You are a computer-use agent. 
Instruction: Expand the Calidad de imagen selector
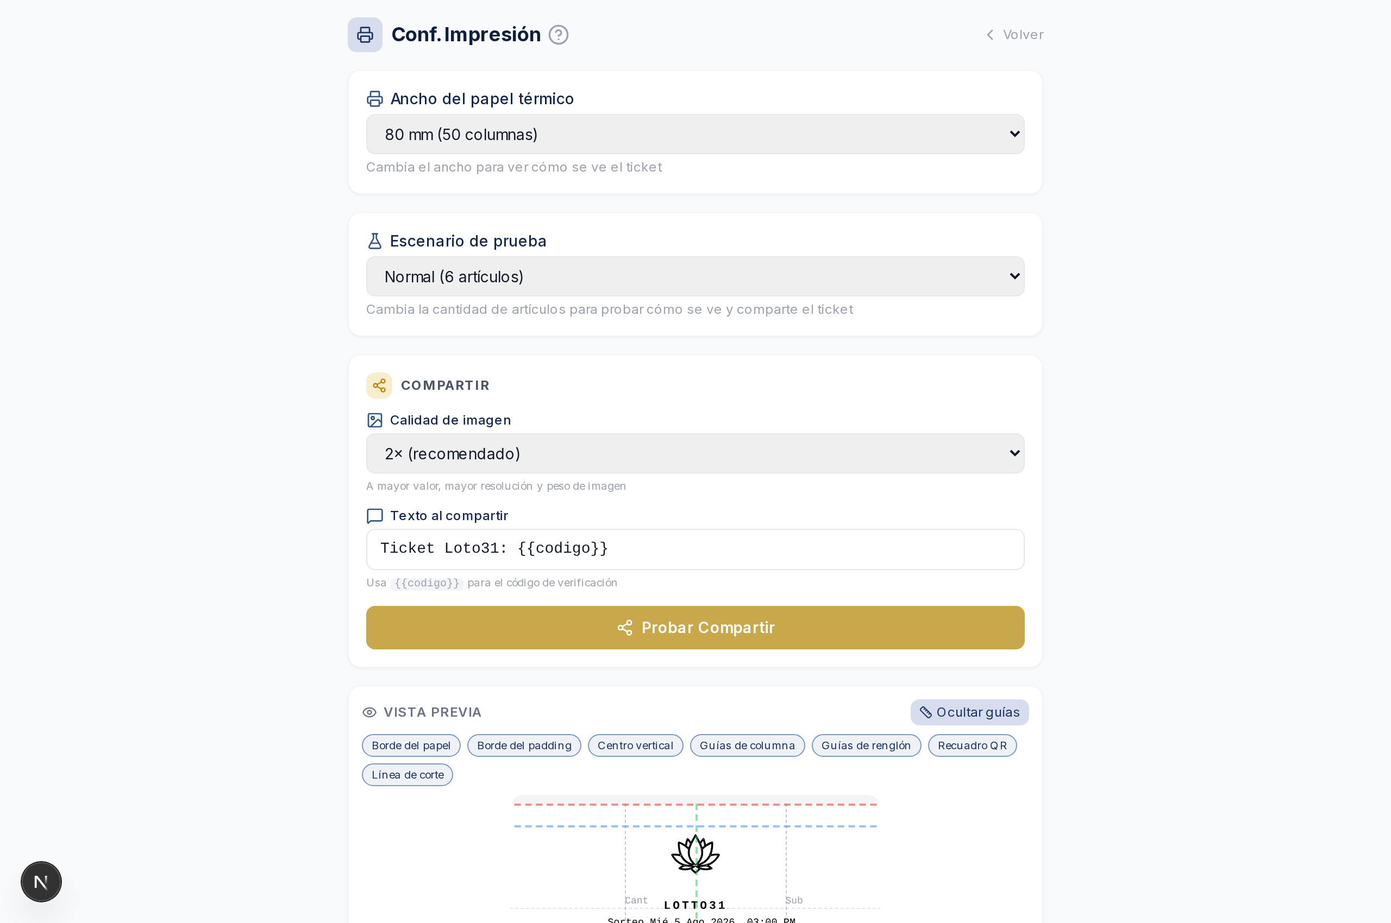coord(695,454)
